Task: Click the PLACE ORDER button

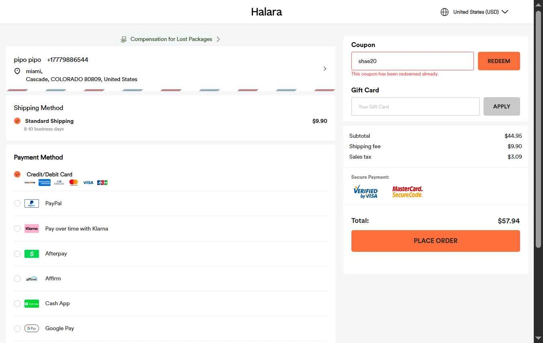Action: click(435, 241)
